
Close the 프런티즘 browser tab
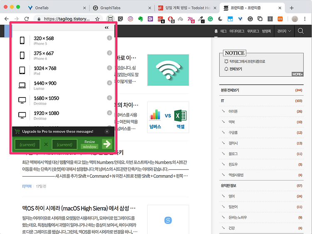coord(280,8)
